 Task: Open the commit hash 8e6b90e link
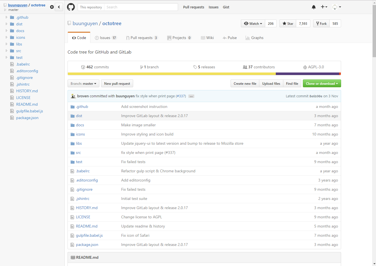pyautogui.click(x=316, y=96)
